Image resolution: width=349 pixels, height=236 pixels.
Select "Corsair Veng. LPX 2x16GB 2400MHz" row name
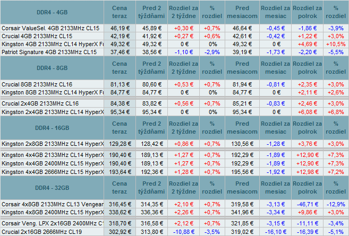pos(53,223)
